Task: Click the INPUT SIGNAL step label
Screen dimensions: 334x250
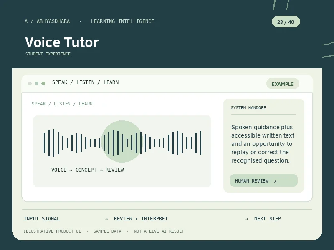Action: click(x=42, y=219)
